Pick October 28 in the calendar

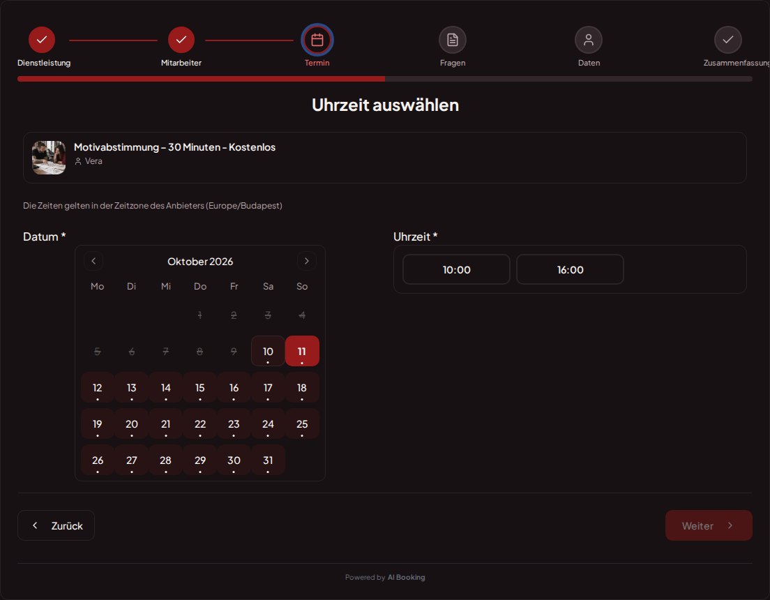(165, 460)
